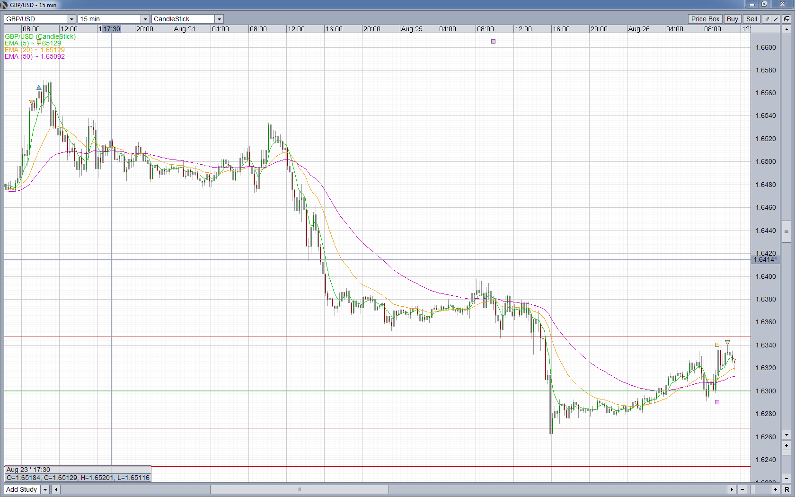Click the bar chart style icon

pyautogui.click(x=767, y=19)
